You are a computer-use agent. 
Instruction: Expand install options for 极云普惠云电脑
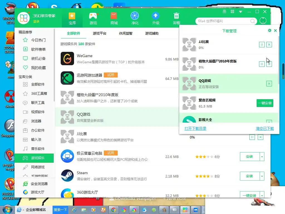click(262, 157)
